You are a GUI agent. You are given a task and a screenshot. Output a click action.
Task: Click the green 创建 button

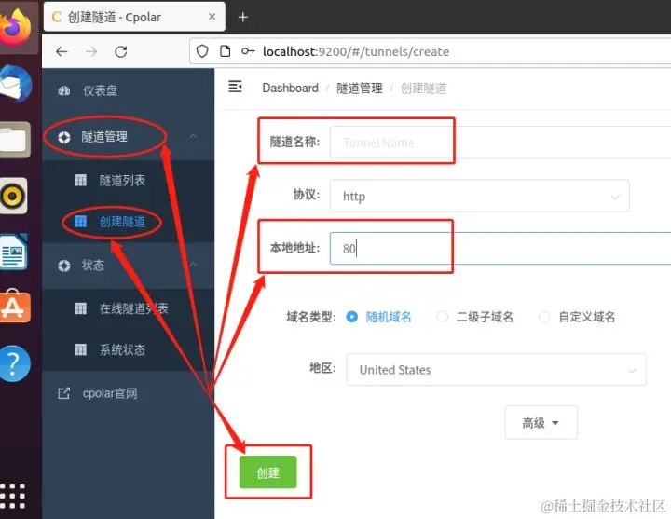point(267,472)
